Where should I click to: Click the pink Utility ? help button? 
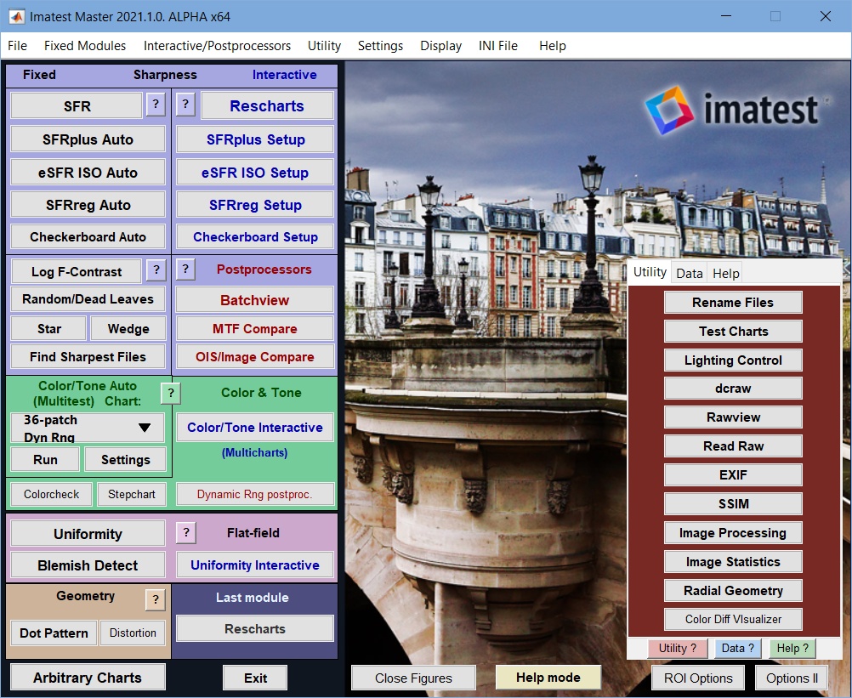click(678, 648)
